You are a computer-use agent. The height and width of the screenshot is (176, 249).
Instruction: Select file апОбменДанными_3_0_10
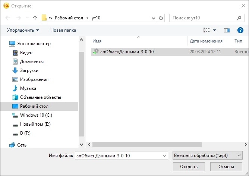(x=170, y=52)
